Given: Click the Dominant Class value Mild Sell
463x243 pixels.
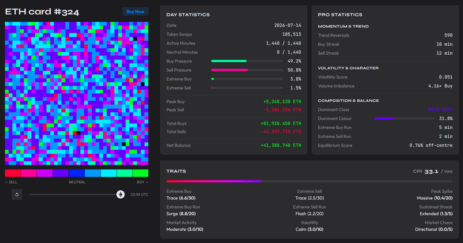Looking at the screenshot, I should tap(440, 110).
